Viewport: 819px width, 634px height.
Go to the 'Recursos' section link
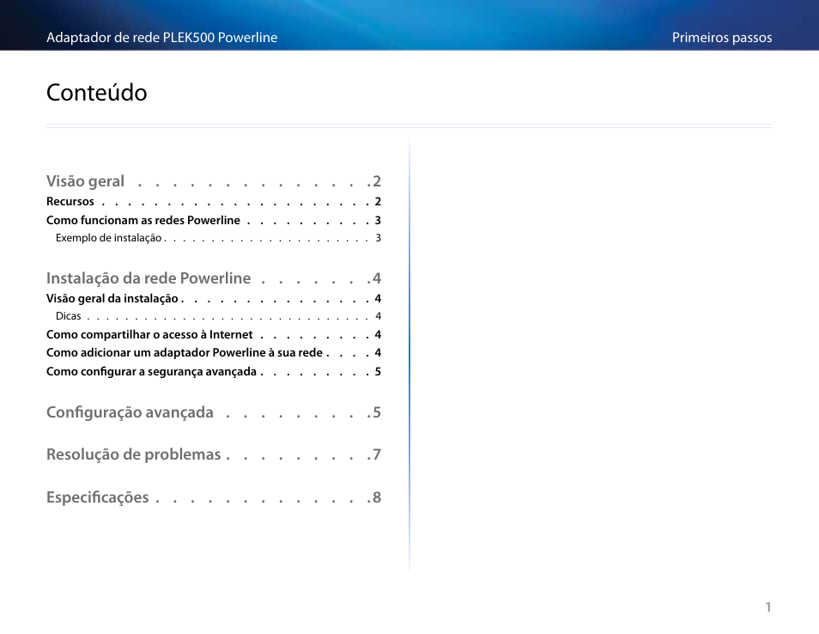[x=214, y=202]
